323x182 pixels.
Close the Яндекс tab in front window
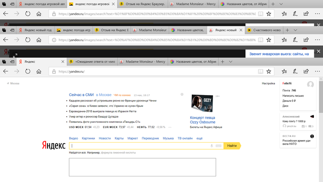(63, 62)
